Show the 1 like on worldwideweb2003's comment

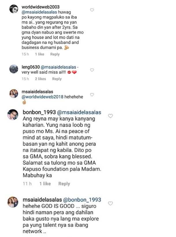point(40,54)
